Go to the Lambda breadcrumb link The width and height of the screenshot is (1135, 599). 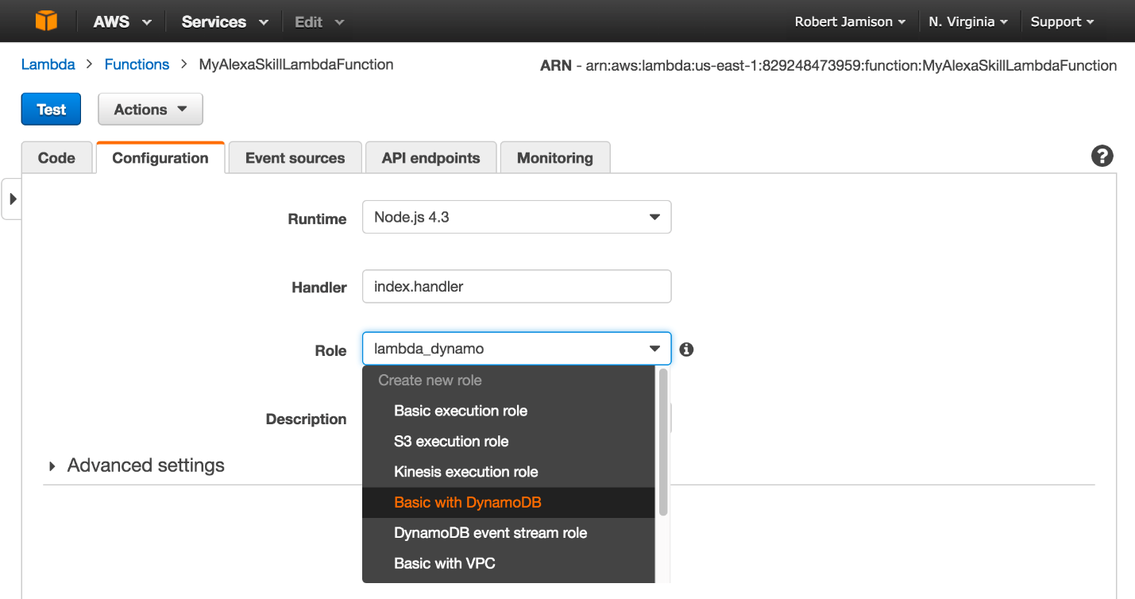click(48, 64)
